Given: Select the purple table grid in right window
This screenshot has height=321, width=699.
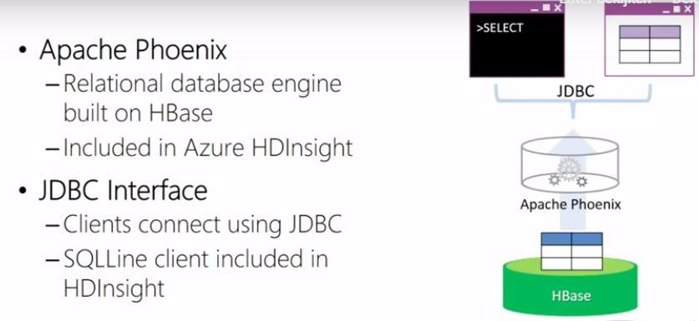Looking at the screenshot, I should 650,44.
